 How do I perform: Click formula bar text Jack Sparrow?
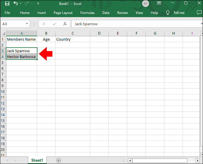tap(86, 24)
